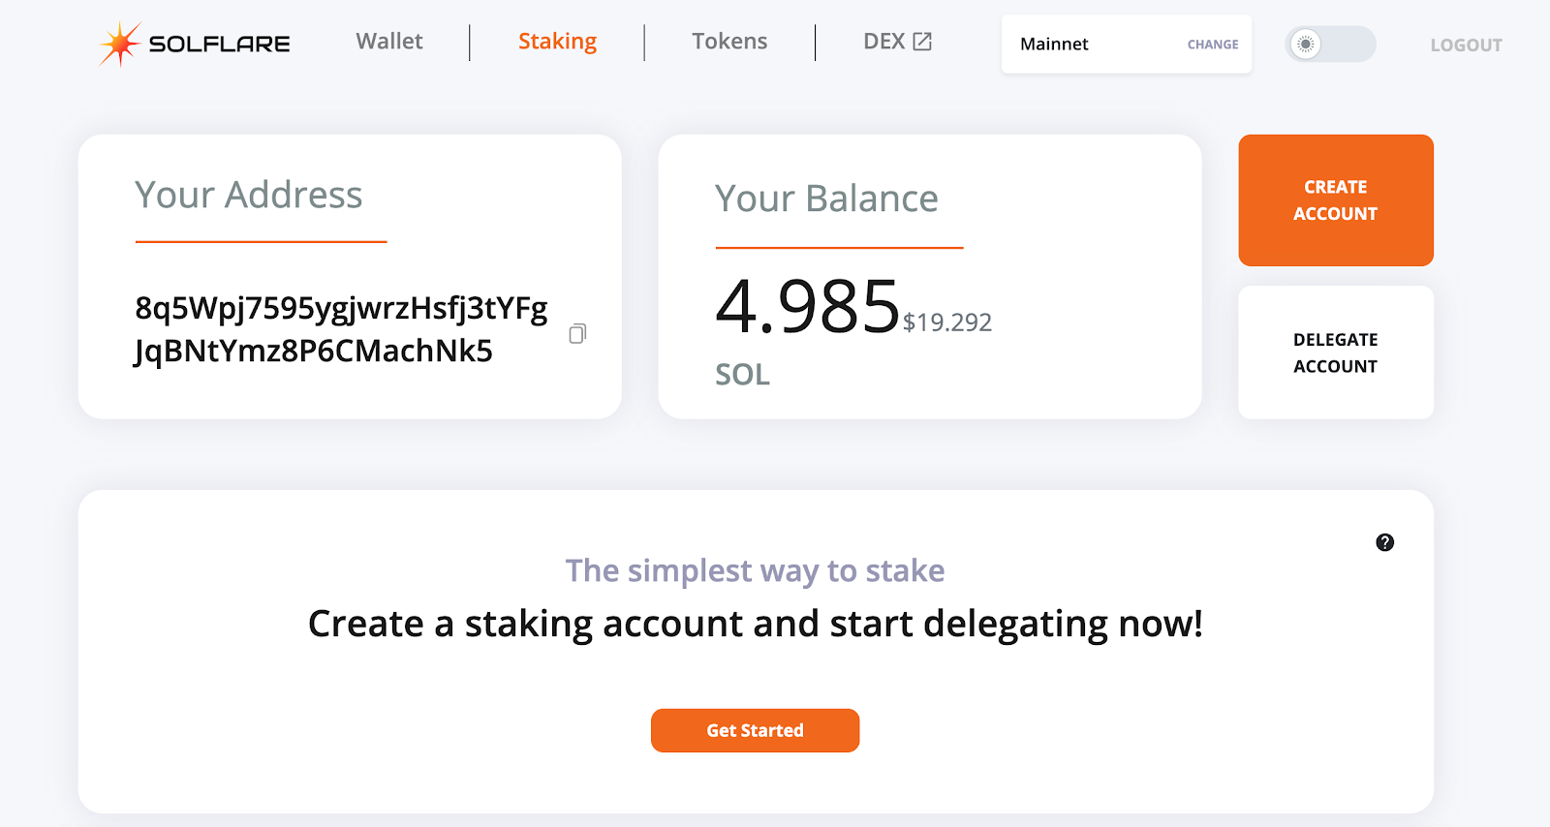1550x827 pixels.
Task: Click the Create Account button
Action: (1336, 200)
